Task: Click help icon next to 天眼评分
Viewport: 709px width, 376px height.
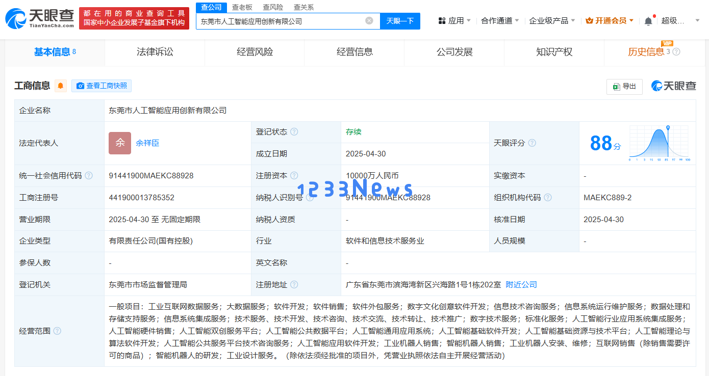Action: [532, 143]
